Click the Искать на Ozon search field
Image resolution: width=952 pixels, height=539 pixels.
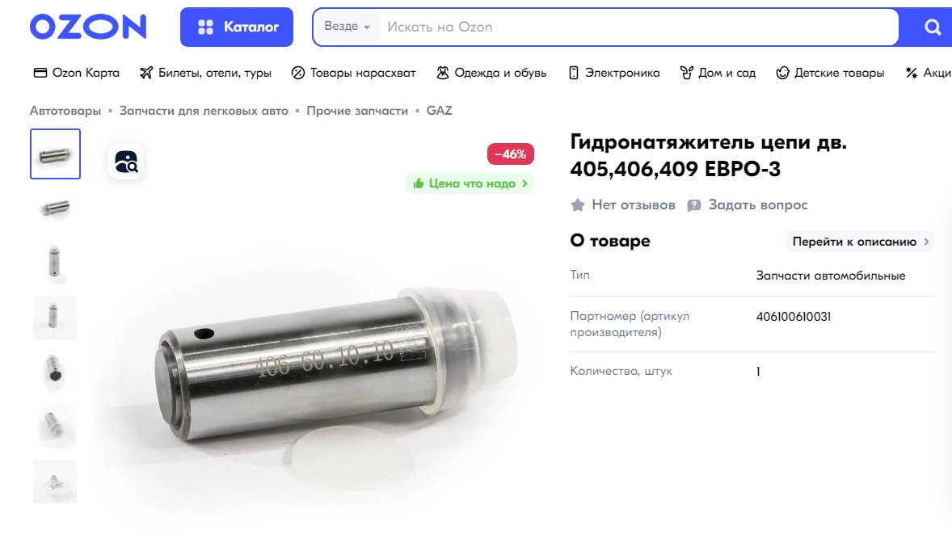tap(638, 27)
